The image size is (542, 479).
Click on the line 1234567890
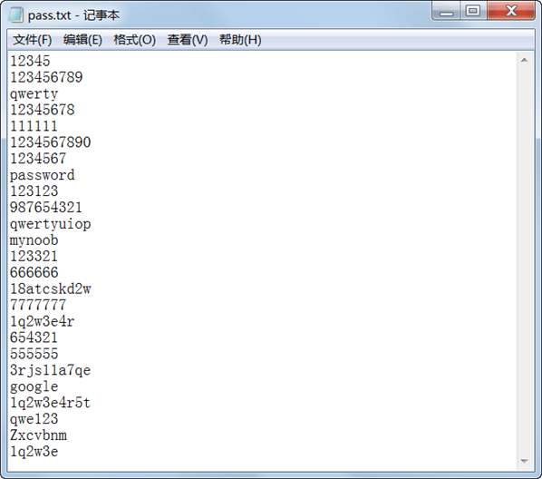click(x=51, y=142)
